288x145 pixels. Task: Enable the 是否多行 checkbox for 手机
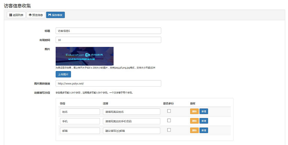pos(169,120)
